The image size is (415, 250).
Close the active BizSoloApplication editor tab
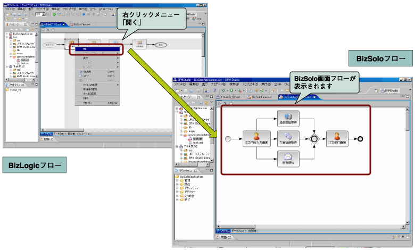(x=314, y=97)
